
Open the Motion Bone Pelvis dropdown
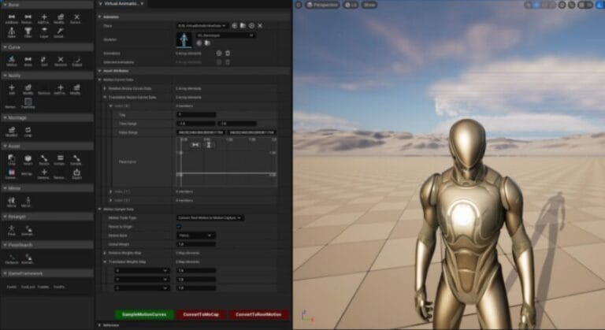tap(196, 235)
